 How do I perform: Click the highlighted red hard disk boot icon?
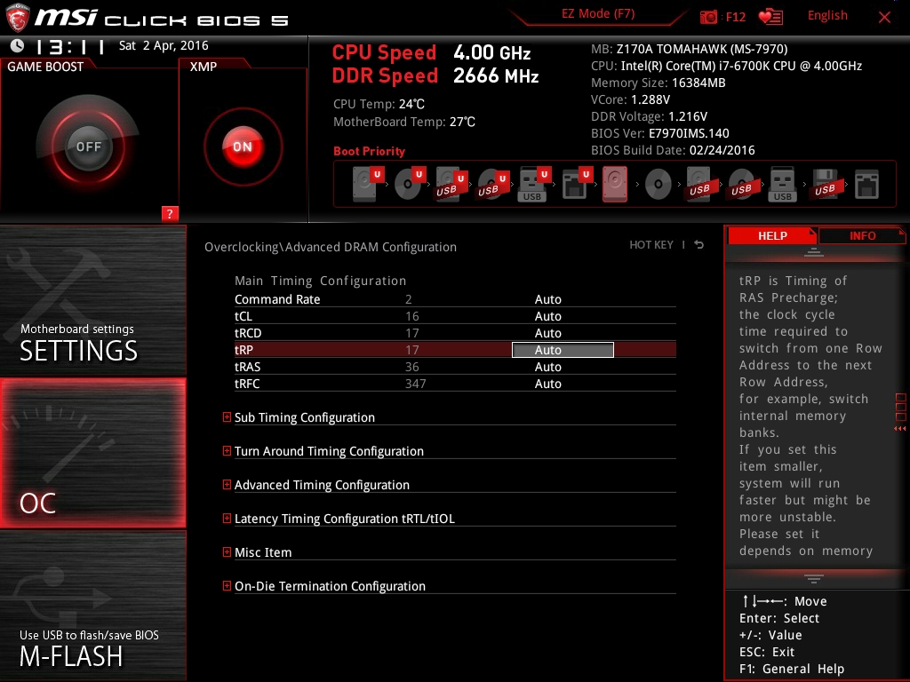[x=615, y=184]
